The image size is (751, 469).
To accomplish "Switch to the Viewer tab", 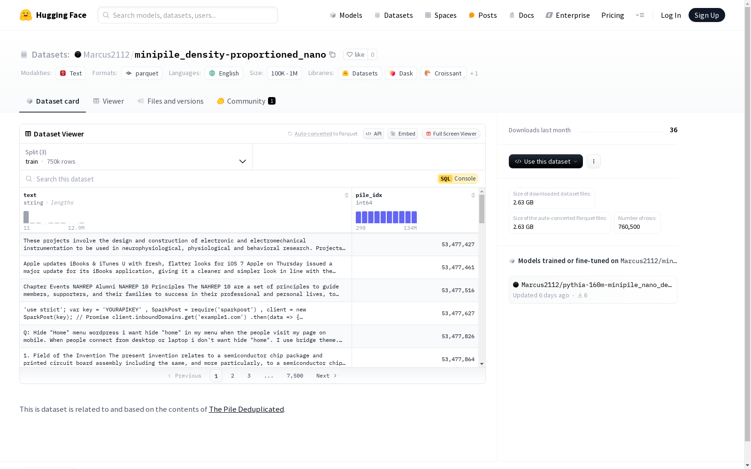I will tap(108, 101).
